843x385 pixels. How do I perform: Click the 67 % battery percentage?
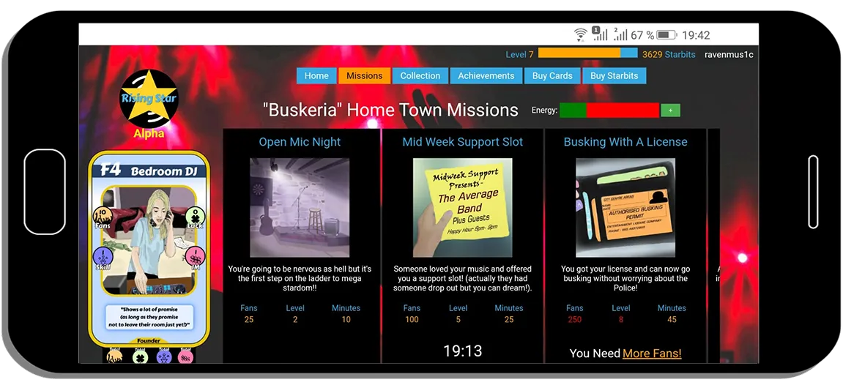pos(642,35)
